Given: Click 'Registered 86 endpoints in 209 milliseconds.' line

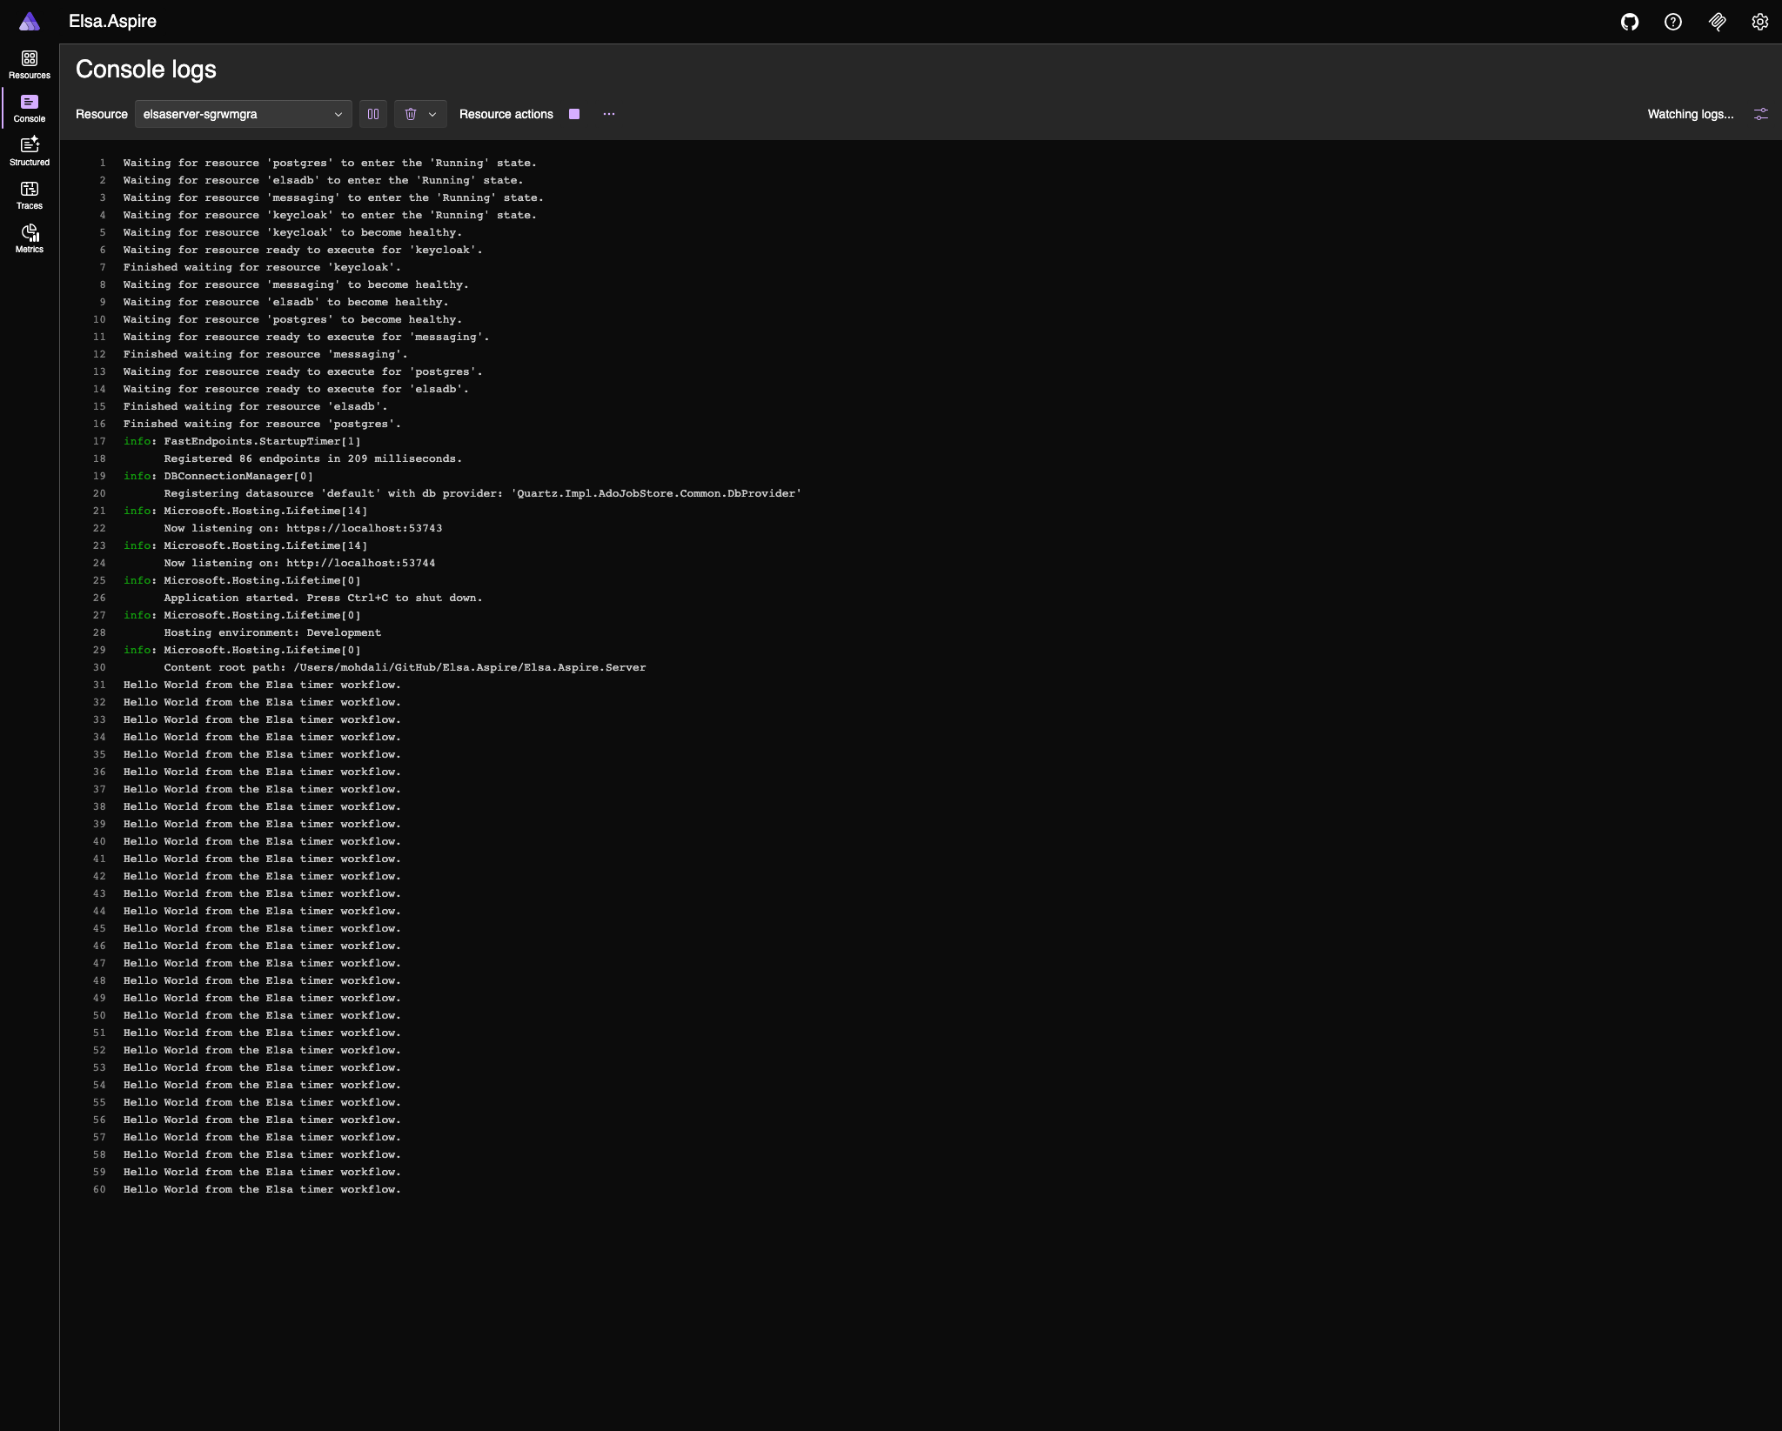Looking at the screenshot, I should tap(312, 458).
